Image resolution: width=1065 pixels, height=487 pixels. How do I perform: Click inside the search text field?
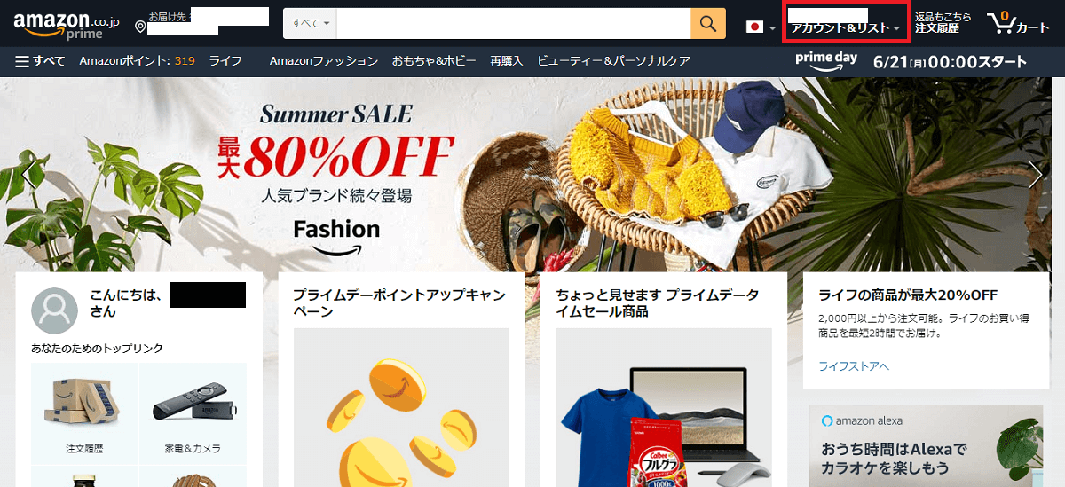coord(514,23)
